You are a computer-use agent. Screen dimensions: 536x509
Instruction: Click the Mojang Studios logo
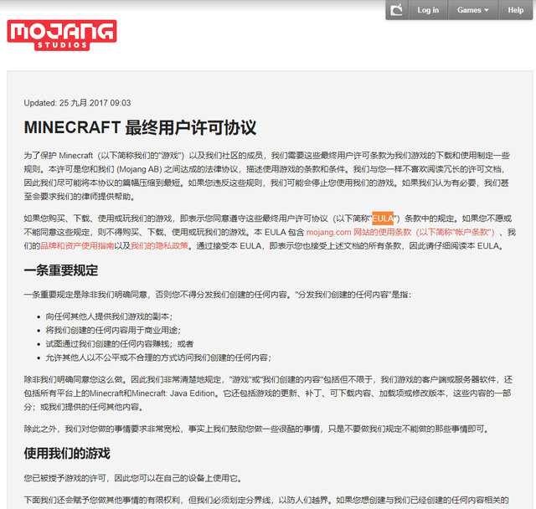(62, 35)
